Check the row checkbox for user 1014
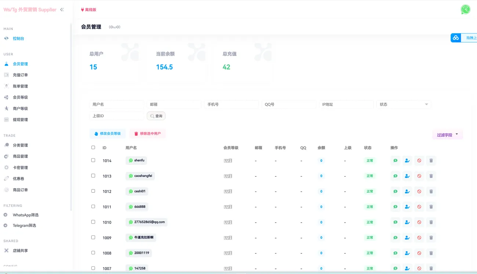The image size is (477, 274). click(x=93, y=160)
